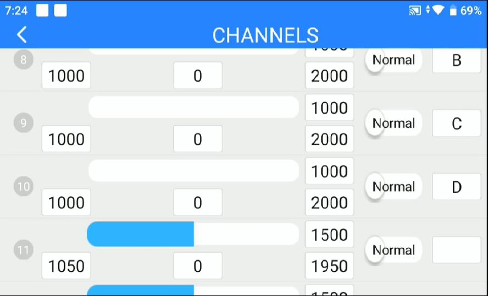Open channel 11 empty switch selector
Image resolution: width=488 pixels, height=296 pixels.
click(456, 250)
